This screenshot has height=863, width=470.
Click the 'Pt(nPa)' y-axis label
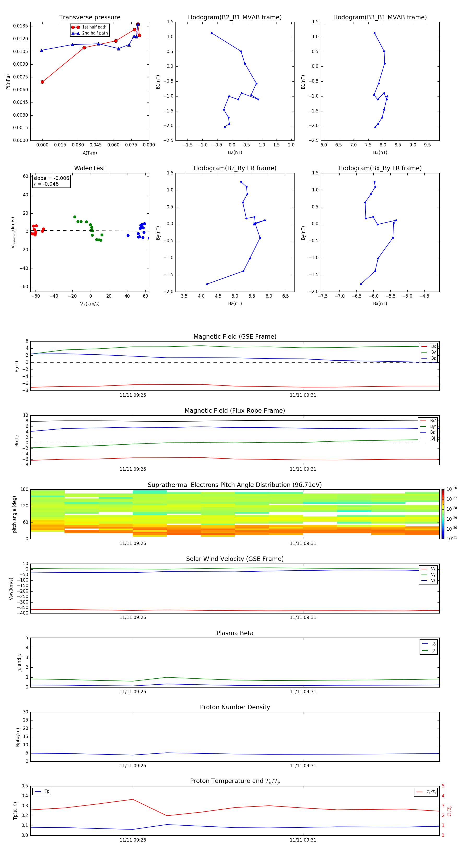click(8, 82)
